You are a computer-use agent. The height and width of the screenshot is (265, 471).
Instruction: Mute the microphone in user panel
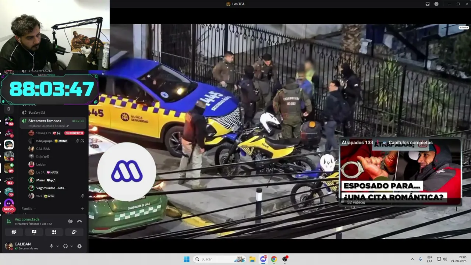tap(52, 246)
